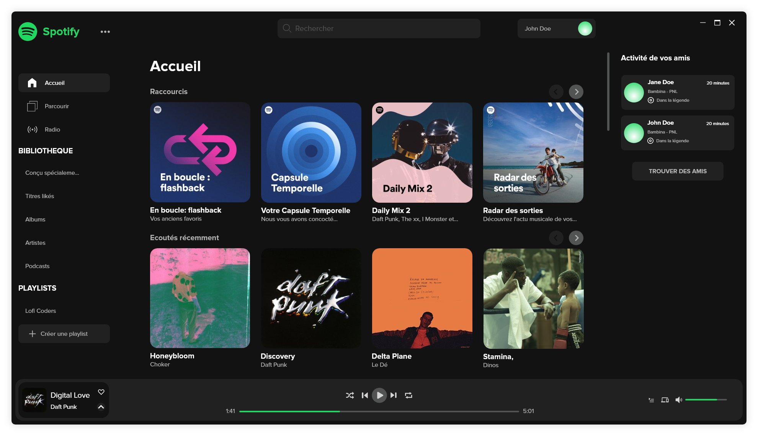Image resolution: width=758 pixels, height=436 pixels.
Task: Click Digital Love song title in player
Action: click(x=70, y=395)
